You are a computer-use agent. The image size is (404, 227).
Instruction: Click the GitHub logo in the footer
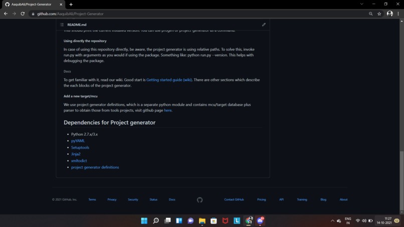pyautogui.click(x=199, y=199)
